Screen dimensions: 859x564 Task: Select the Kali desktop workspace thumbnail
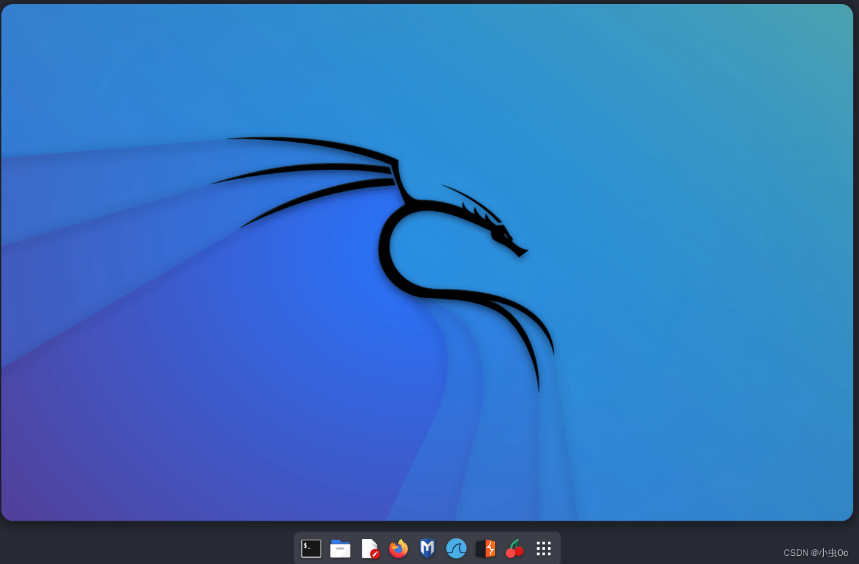427,262
